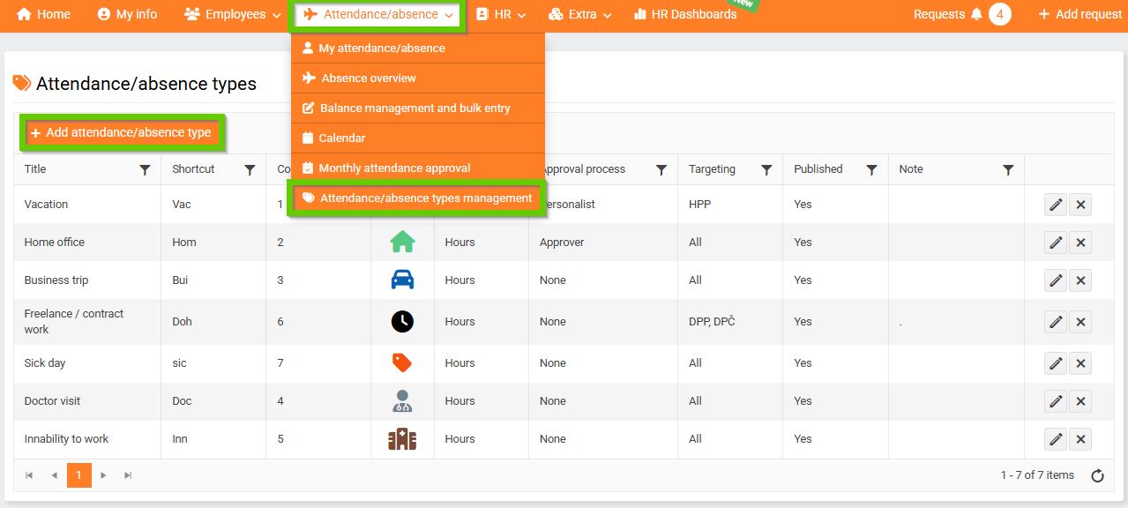Image resolution: width=1128 pixels, height=508 pixels.
Task: Click the green house icon for Home office
Action: pos(402,242)
